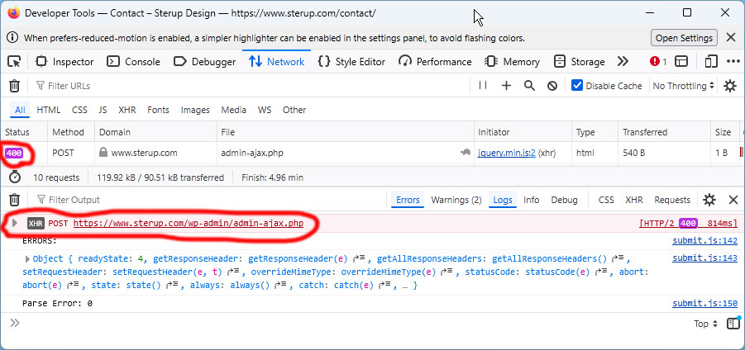This screenshot has width=745, height=350.
Task: Filter requests by Media
Action: (233, 110)
